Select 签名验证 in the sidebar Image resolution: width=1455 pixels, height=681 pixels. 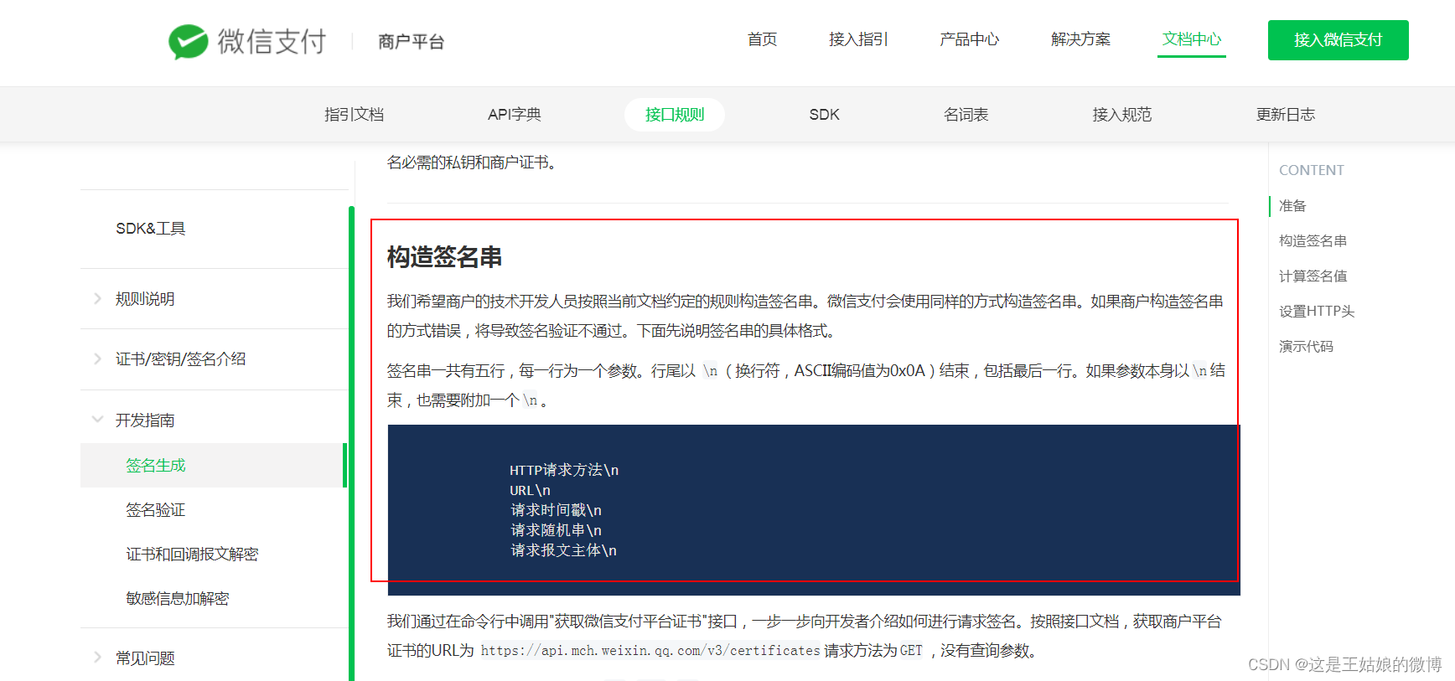(x=156, y=509)
